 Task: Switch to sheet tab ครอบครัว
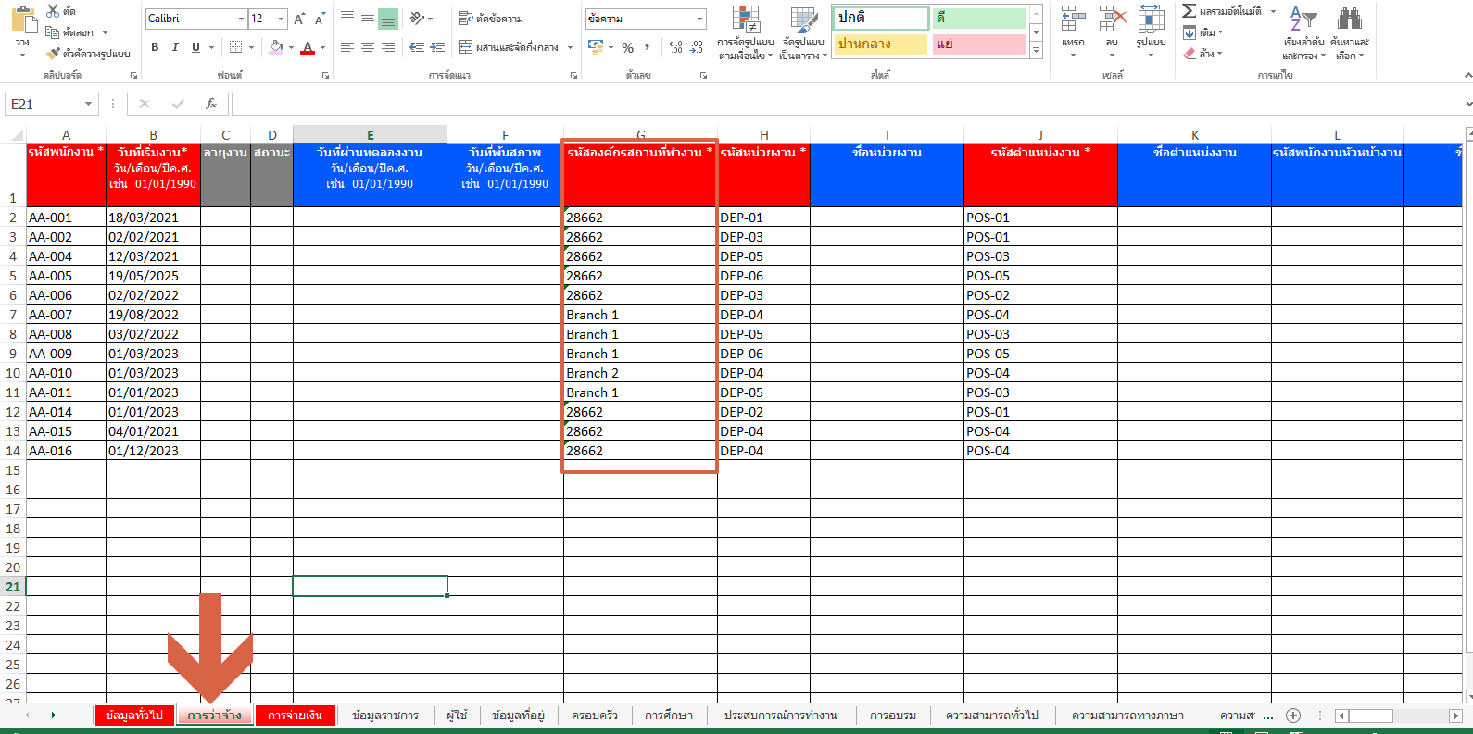click(595, 715)
